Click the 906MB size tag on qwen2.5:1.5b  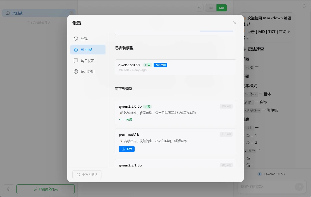click(226, 165)
